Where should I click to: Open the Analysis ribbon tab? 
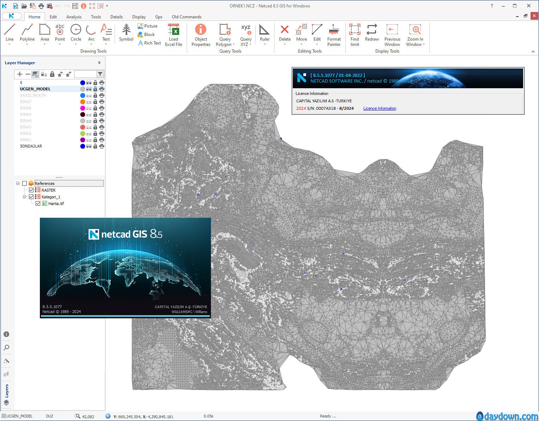point(74,17)
